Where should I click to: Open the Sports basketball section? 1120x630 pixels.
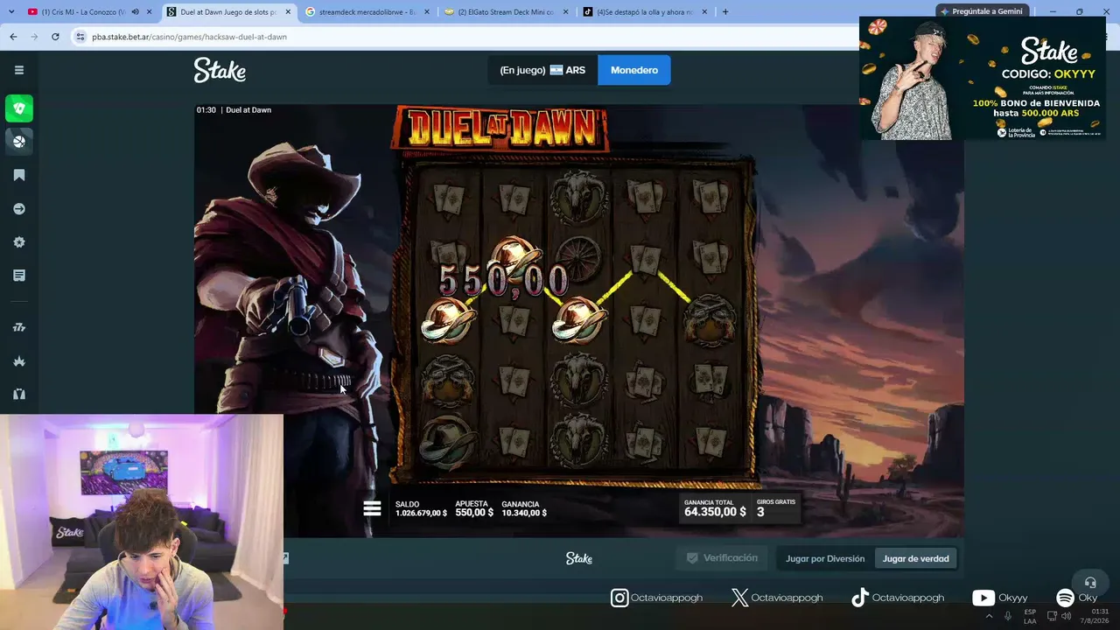coord(19,141)
